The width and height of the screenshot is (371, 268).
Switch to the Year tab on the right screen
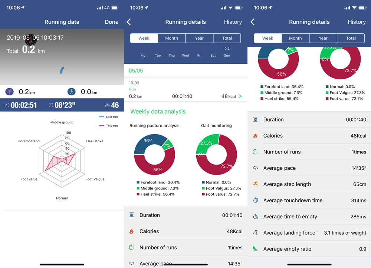(323, 38)
